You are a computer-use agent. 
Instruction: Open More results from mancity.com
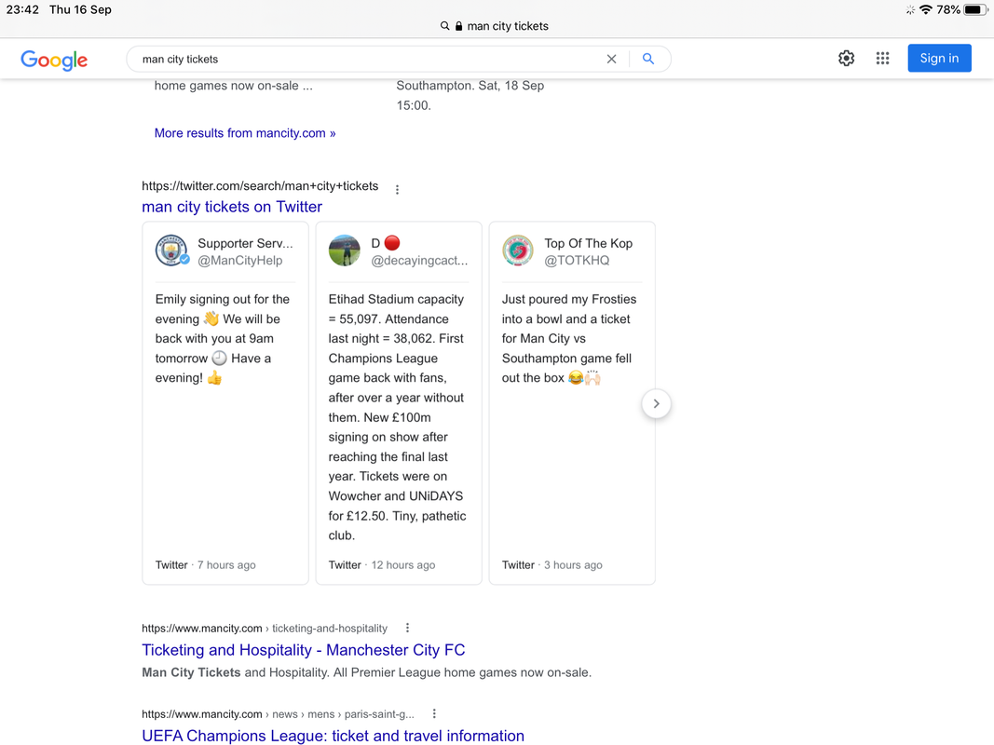click(245, 133)
